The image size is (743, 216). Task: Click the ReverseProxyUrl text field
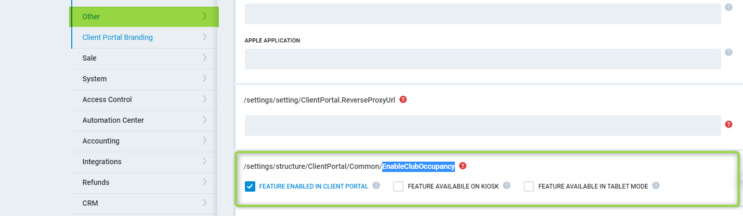[483, 125]
